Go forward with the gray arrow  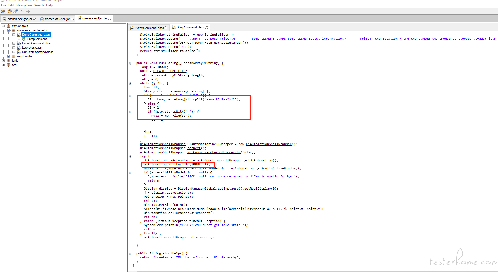coord(28,11)
